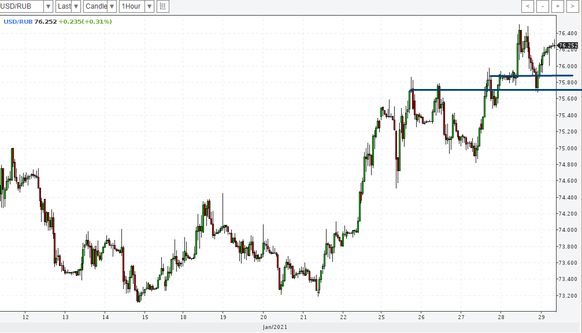Screen dimensions: 582x333
Task: Zoom in with the plus button
Action: coord(557,6)
